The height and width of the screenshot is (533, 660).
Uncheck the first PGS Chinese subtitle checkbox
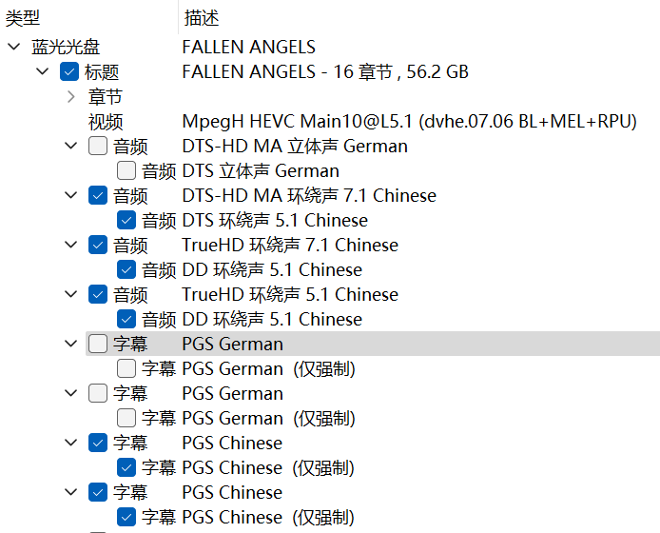[98, 443]
